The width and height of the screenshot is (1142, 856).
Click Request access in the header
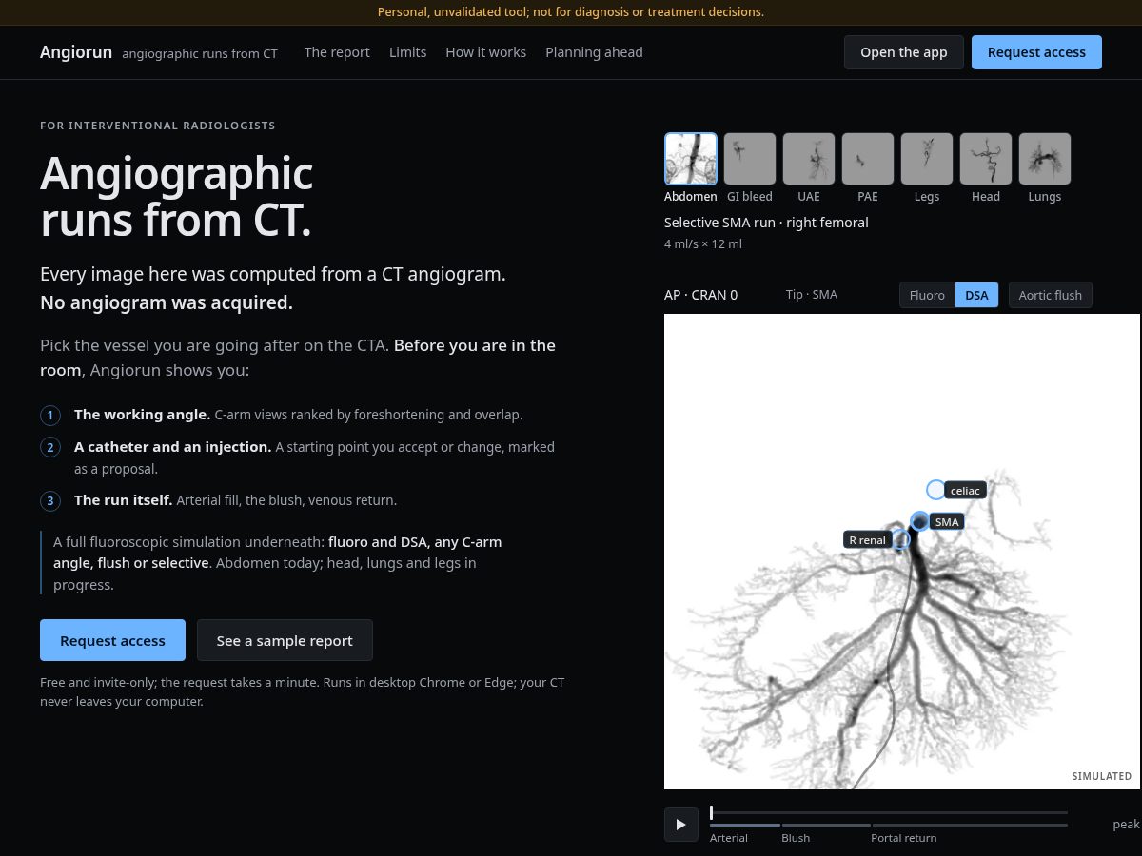coord(1036,52)
